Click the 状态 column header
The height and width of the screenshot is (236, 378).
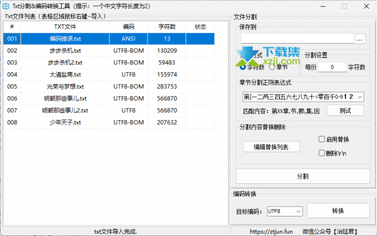[200, 27]
